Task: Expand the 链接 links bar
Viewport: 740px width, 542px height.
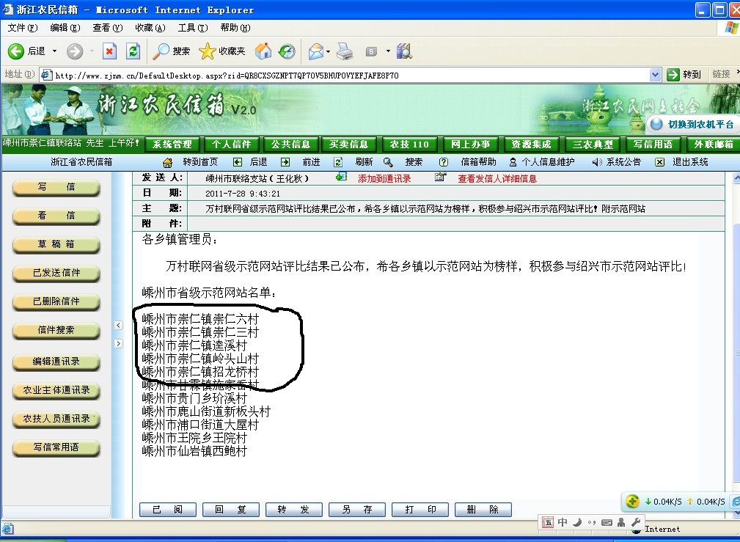Action: point(736,73)
